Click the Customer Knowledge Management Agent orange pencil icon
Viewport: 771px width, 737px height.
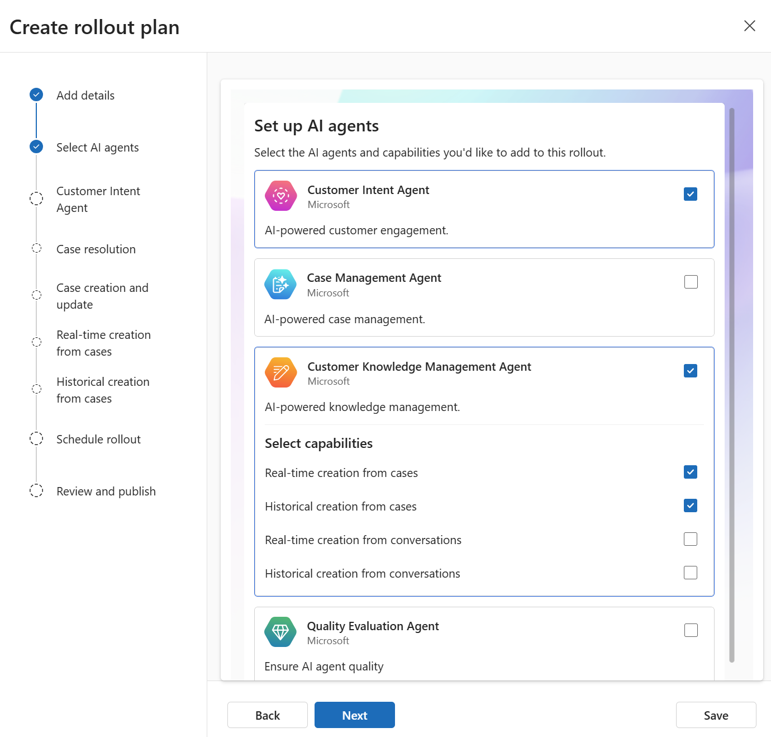[x=281, y=372]
